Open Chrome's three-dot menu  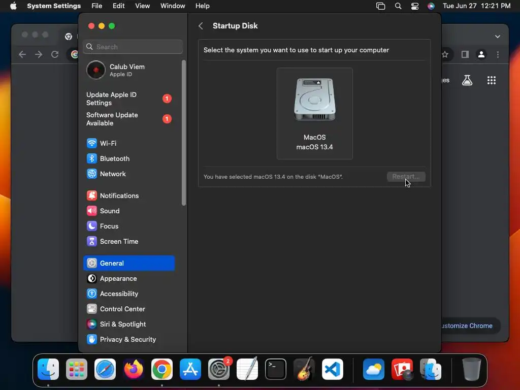[x=498, y=54]
